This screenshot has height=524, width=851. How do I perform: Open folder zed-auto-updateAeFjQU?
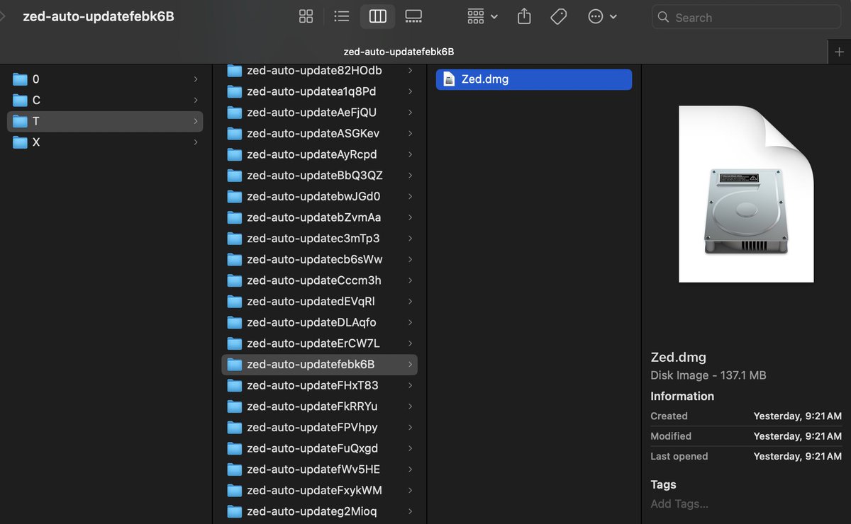pyautogui.click(x=319, y=113)
